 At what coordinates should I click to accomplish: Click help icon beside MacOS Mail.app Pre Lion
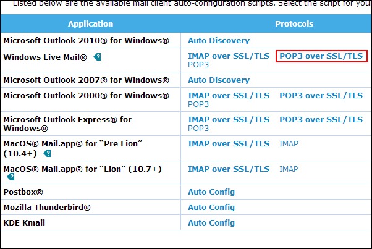coord(47,153)
